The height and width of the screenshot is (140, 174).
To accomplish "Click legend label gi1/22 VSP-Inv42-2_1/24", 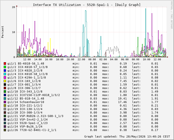I will 27,119.
